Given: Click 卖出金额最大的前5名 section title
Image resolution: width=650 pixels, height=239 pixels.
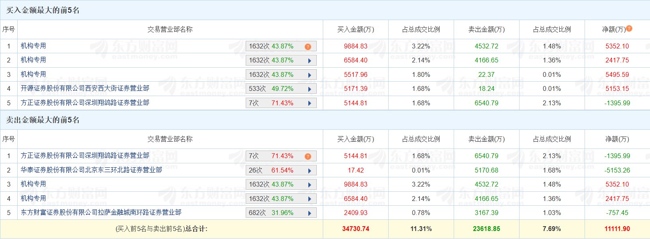Looking at the screenshot, I should pyautogui.click(x=43, y=120).
